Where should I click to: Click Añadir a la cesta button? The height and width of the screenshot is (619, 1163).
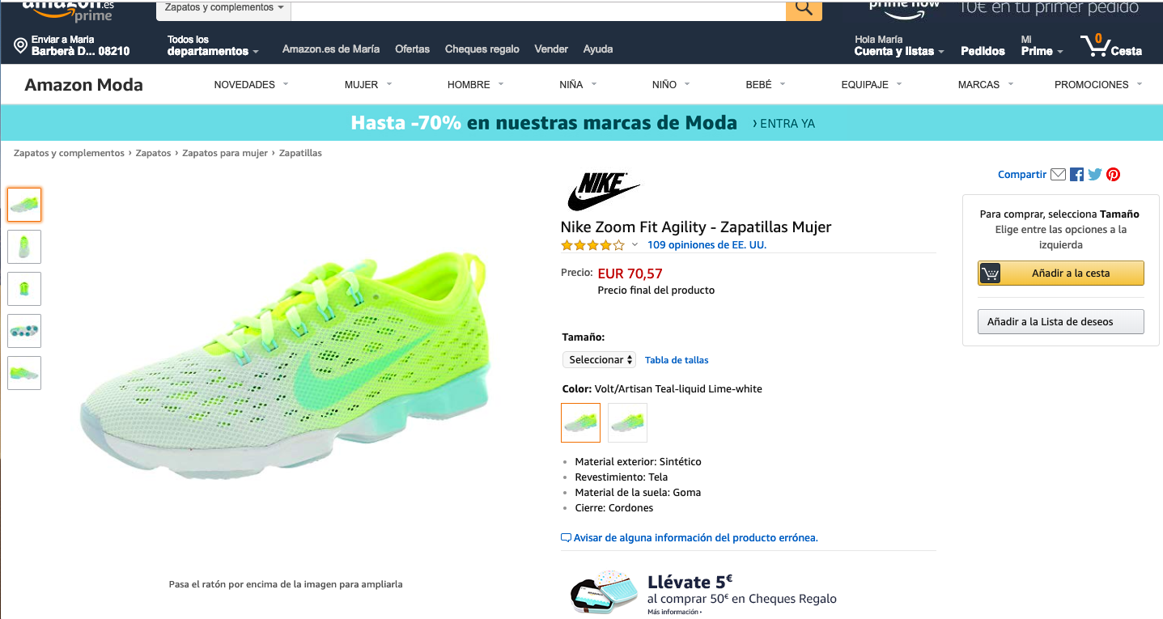click(1061, 273)
